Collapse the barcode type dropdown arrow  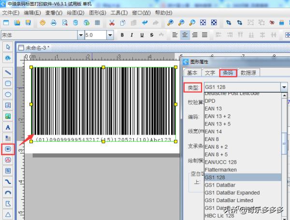pyautogui.click(x=284, y=87)
